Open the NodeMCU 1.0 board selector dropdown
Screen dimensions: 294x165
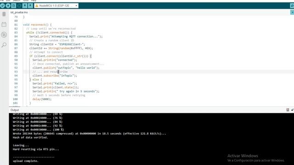pyautogui.click(x=56, y=5)
